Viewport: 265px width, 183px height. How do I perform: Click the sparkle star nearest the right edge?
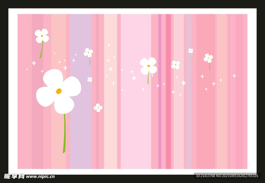pyautogui.click(x=234, y=76)
